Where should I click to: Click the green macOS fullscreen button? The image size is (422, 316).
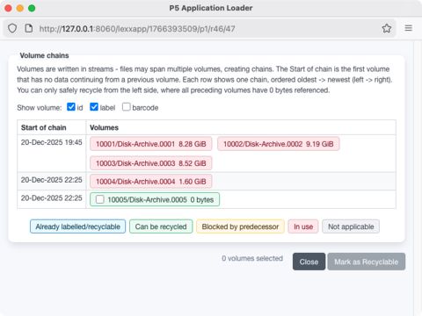[x=32, y=8]
